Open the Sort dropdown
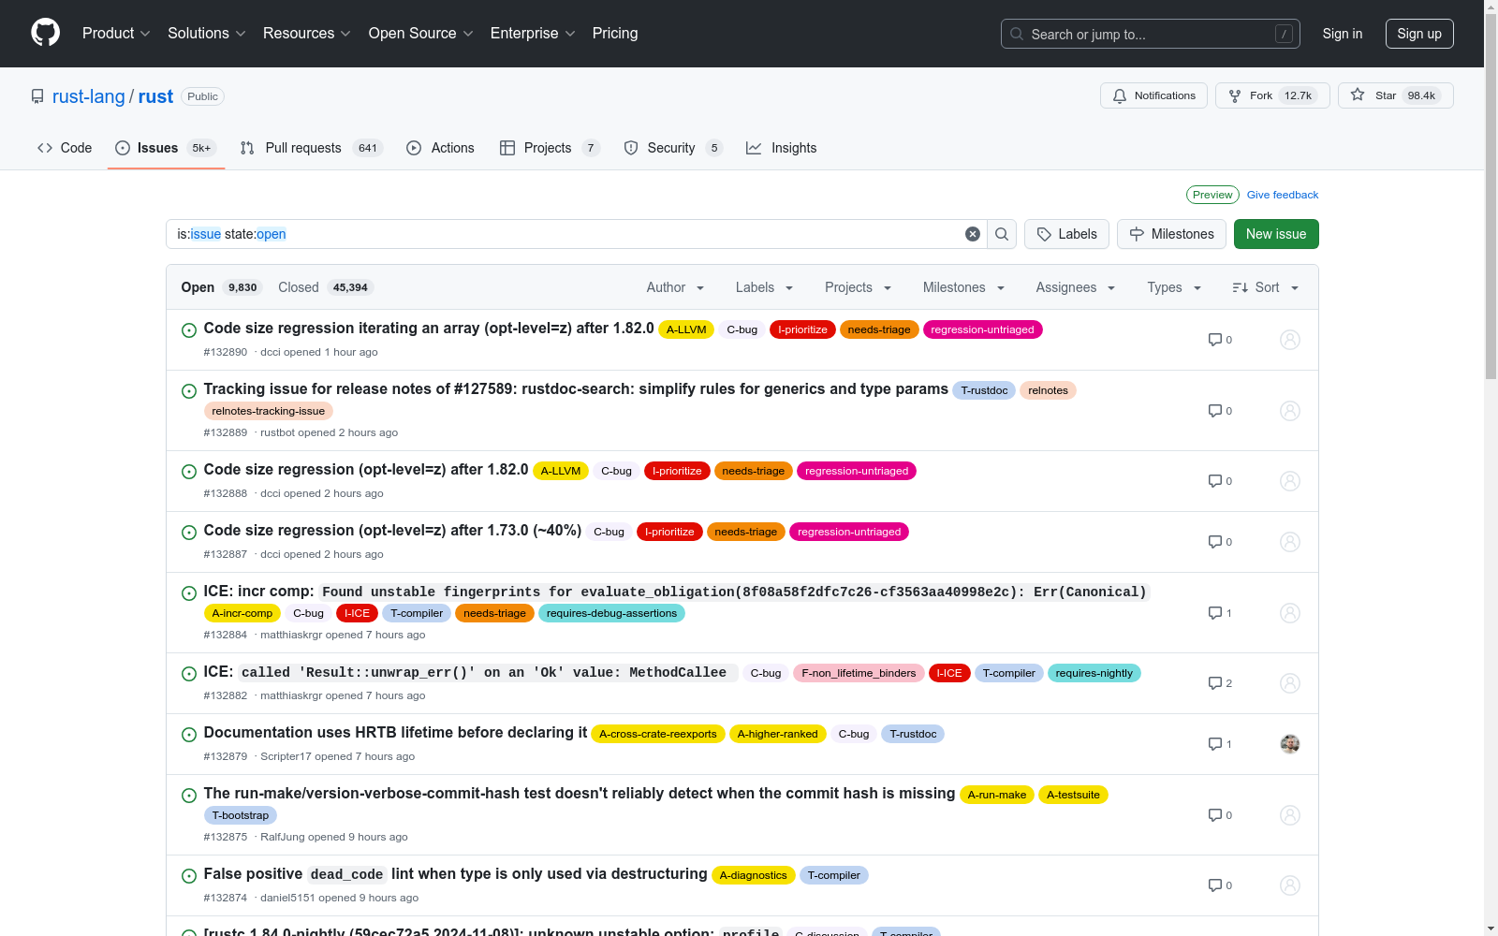The height and width of the screenshot is (936, 1498). tap(1265, 287)
